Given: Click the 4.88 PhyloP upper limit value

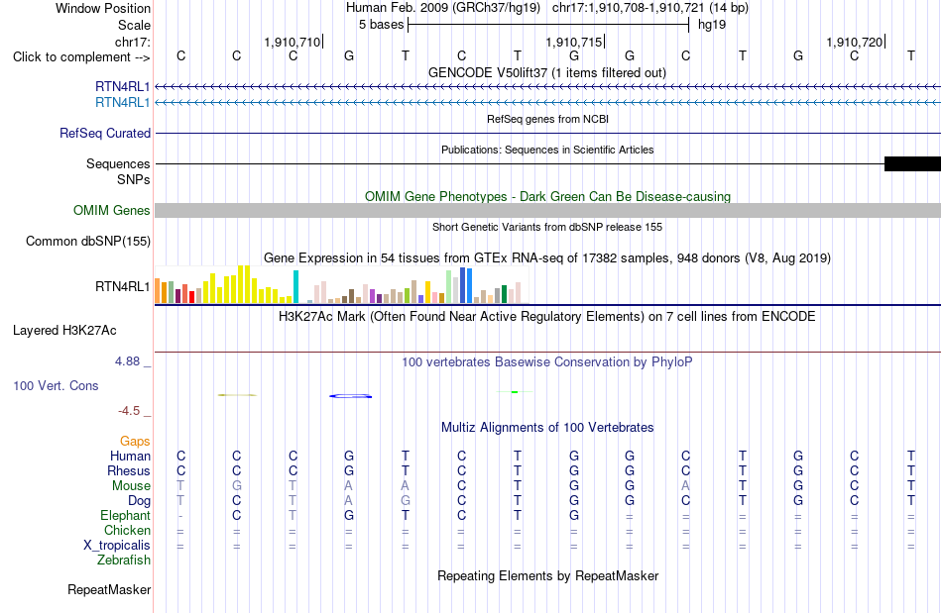Looking at the screenshot, I should pyautogui.click(x=127, y=361).
